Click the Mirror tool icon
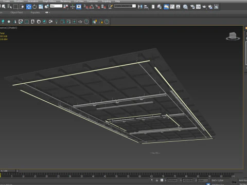Viewport: 247px width, 185px height. 140,7
